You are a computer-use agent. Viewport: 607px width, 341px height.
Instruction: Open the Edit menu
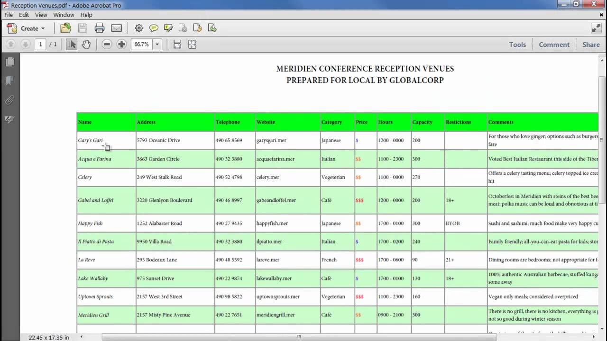point(24,15)
